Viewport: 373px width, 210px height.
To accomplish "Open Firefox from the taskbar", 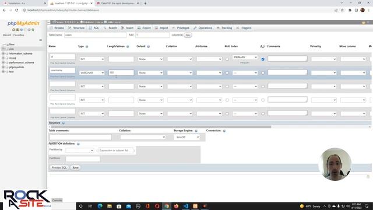I will pyautogui.click(x=176, y=206).
